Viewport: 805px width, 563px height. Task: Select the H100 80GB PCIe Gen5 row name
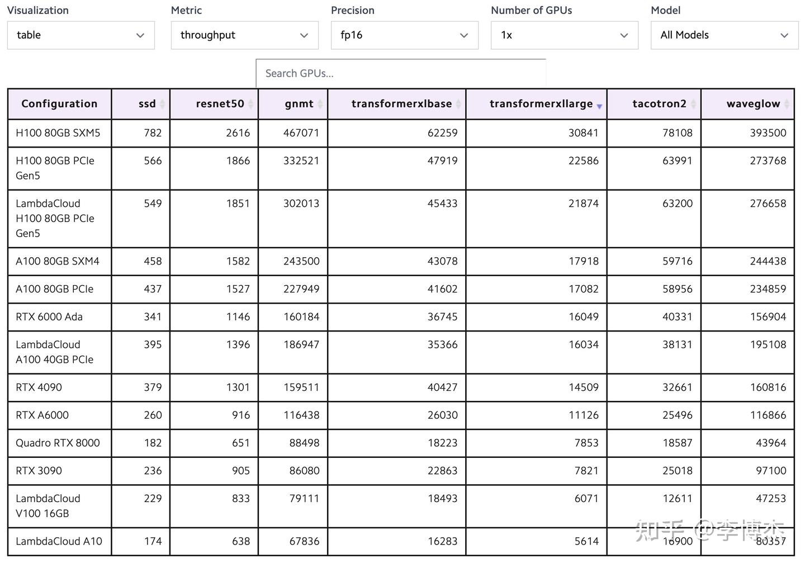point(55,168)
